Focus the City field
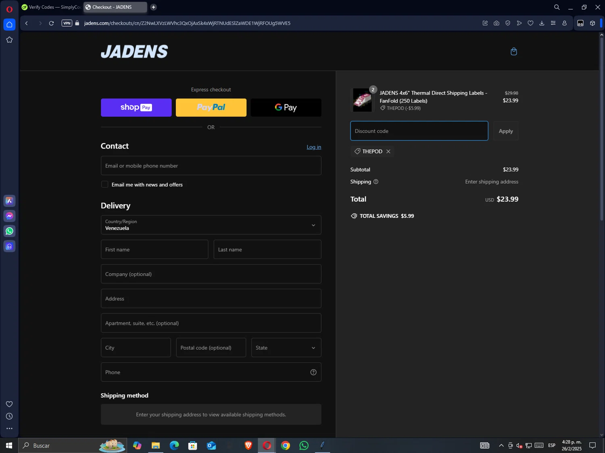This screenshot has width=605, height=453. tap(136, 348)
